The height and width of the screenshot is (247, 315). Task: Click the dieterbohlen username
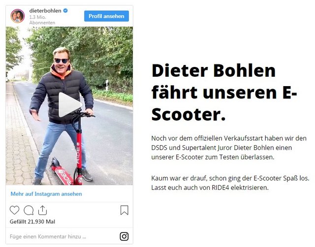45,11
